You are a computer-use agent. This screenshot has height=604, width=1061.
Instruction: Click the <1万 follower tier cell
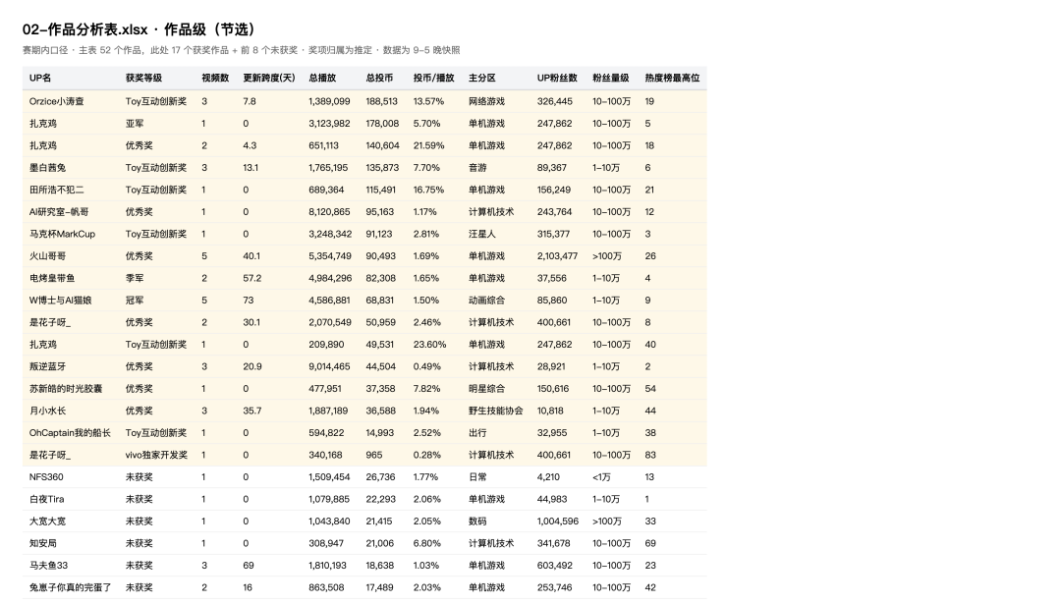pos(601,477)
